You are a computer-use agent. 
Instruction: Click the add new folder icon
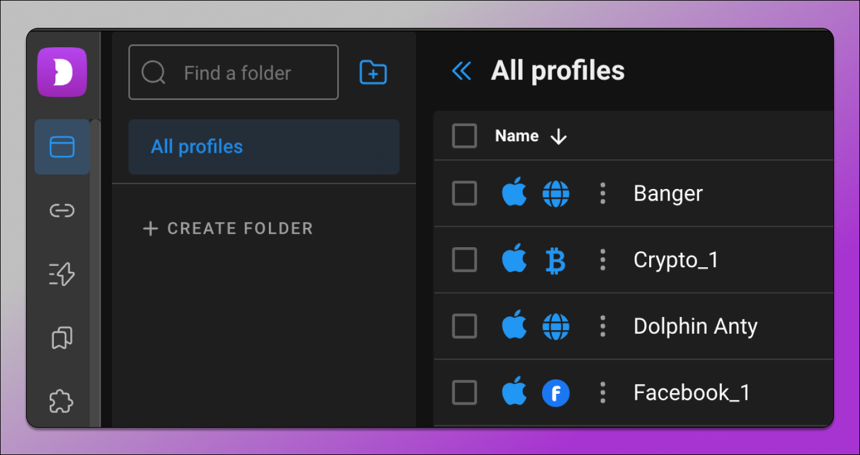click(373, 73)
